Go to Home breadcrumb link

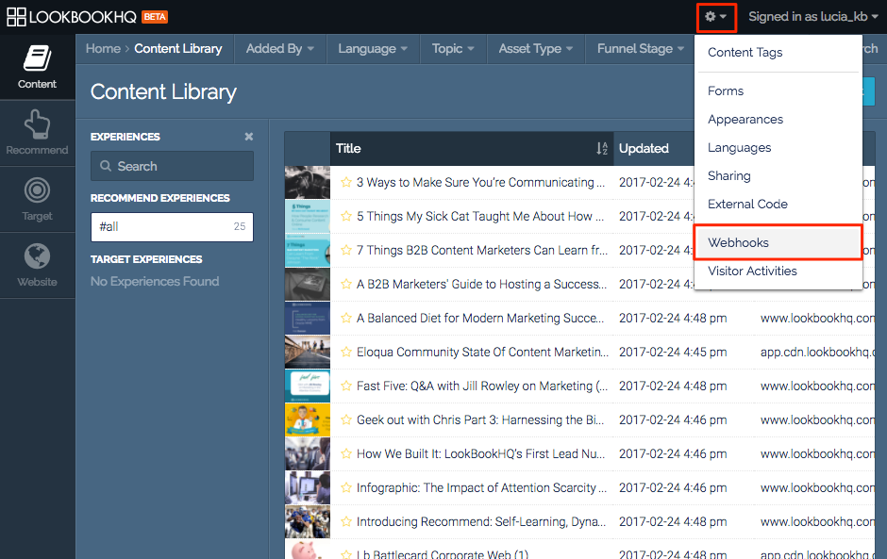pos(103,49)
